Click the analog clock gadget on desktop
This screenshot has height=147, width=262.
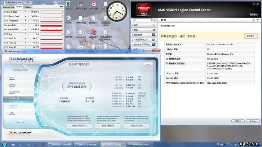[x=117, y=11]
